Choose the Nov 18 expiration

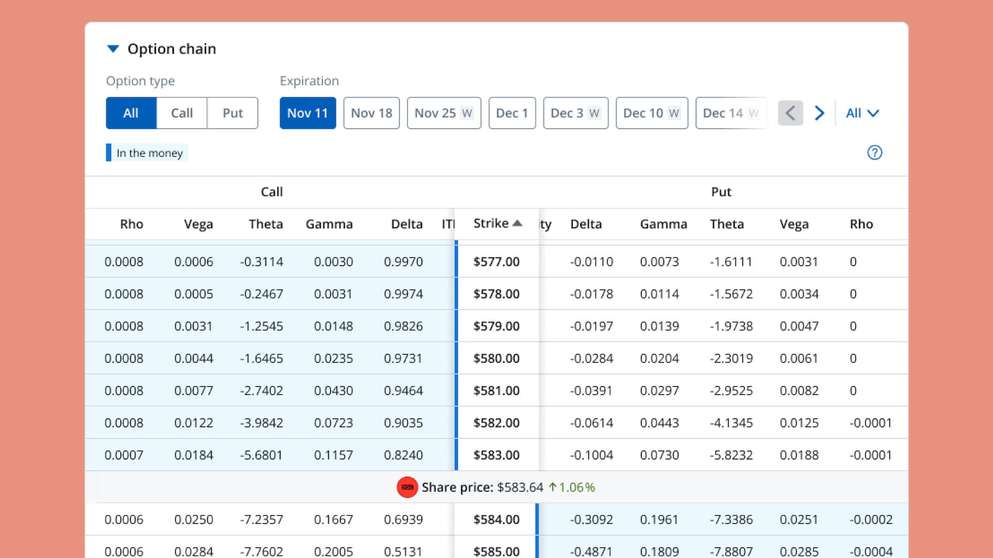click(371, 113)
